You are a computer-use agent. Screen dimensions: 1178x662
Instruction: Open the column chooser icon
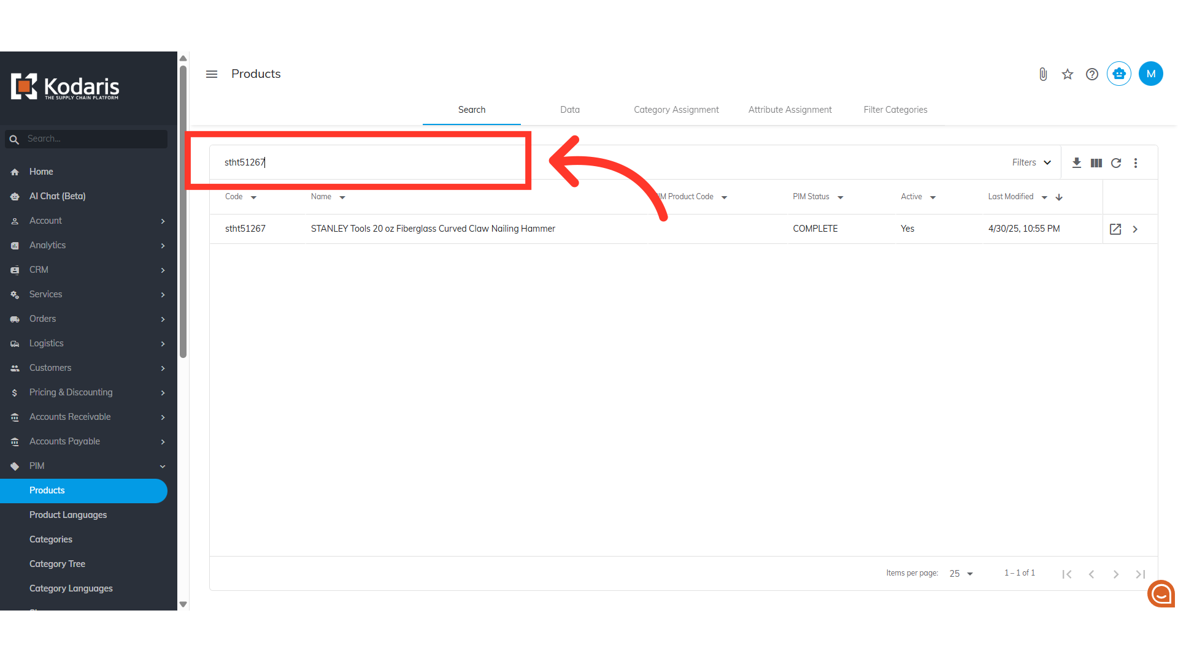click(1096, 162)
